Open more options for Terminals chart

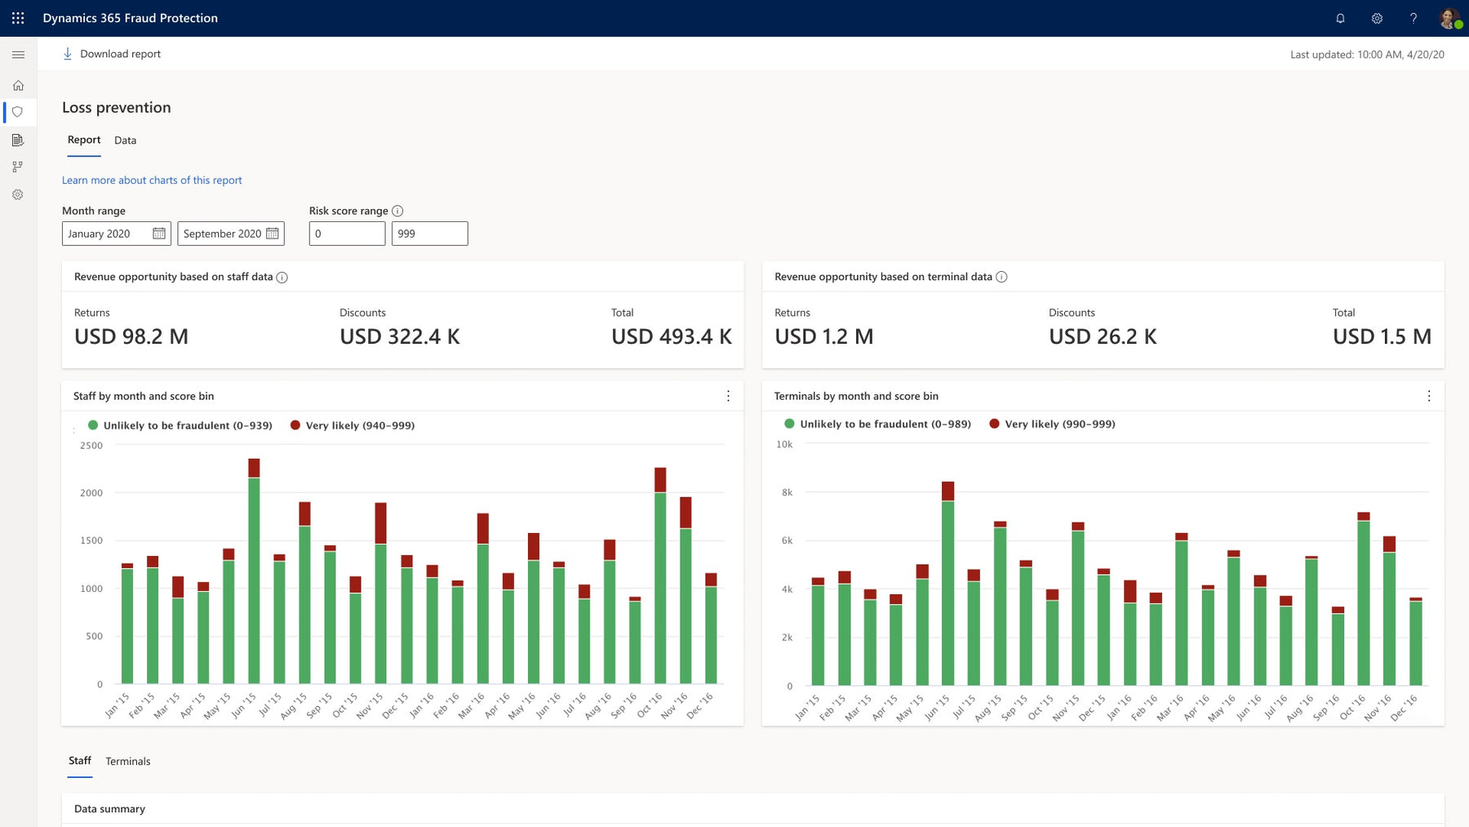coord(1428,396)
